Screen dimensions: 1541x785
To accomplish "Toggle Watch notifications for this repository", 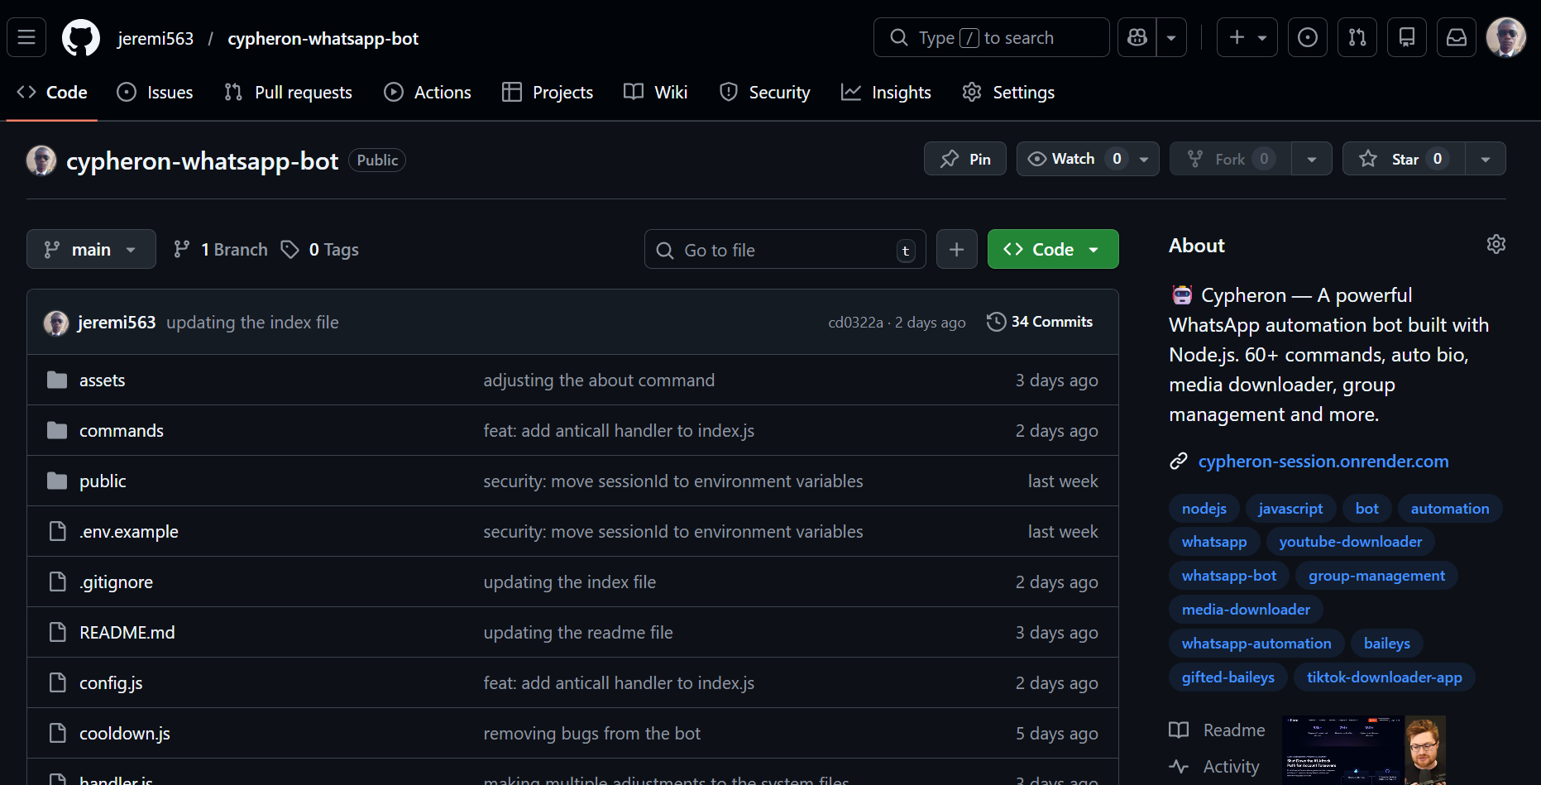I will pyautogui.click(x=1073, y=159).
